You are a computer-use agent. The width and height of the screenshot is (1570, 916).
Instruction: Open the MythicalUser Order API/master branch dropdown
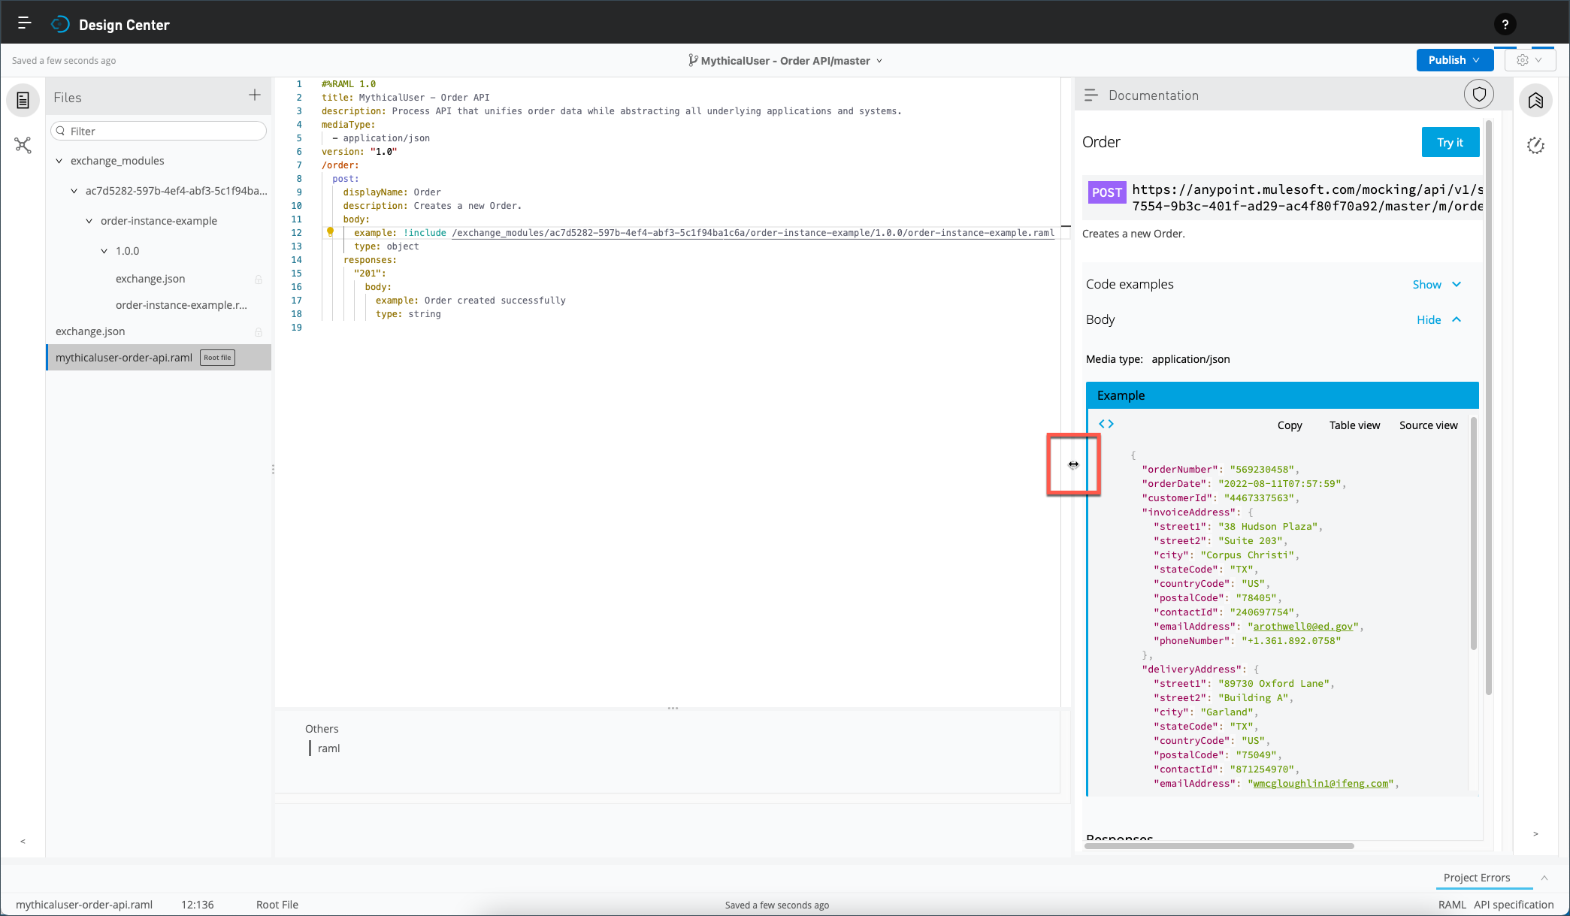point(785,61)
